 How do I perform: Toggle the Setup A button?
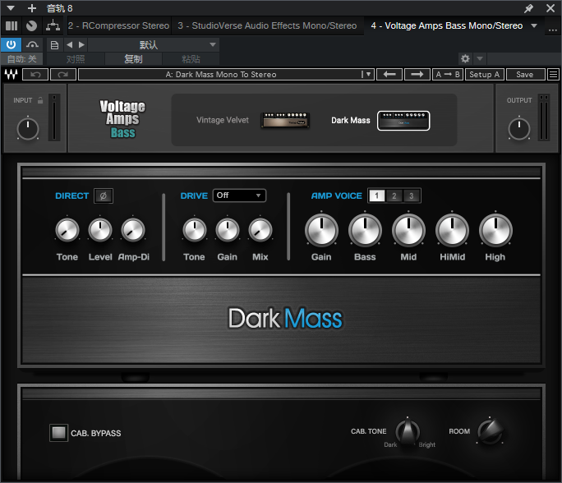[x=485, y=75]
